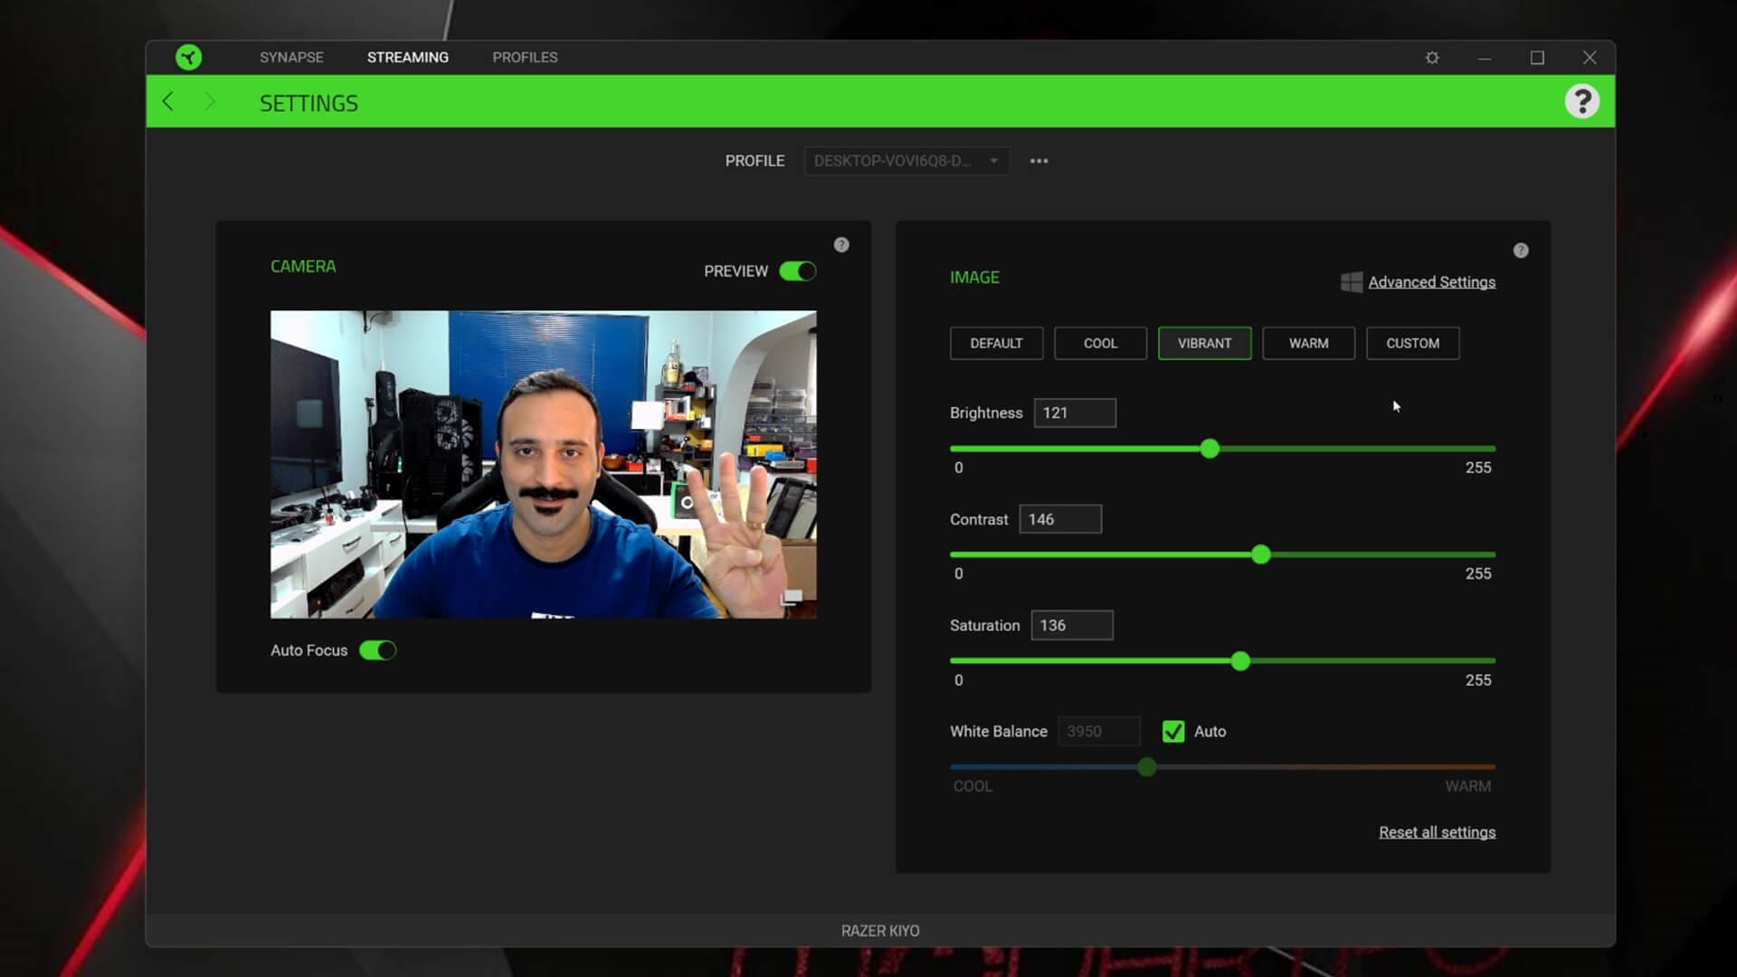Expand the Profile dropdown

pos(906,161)
